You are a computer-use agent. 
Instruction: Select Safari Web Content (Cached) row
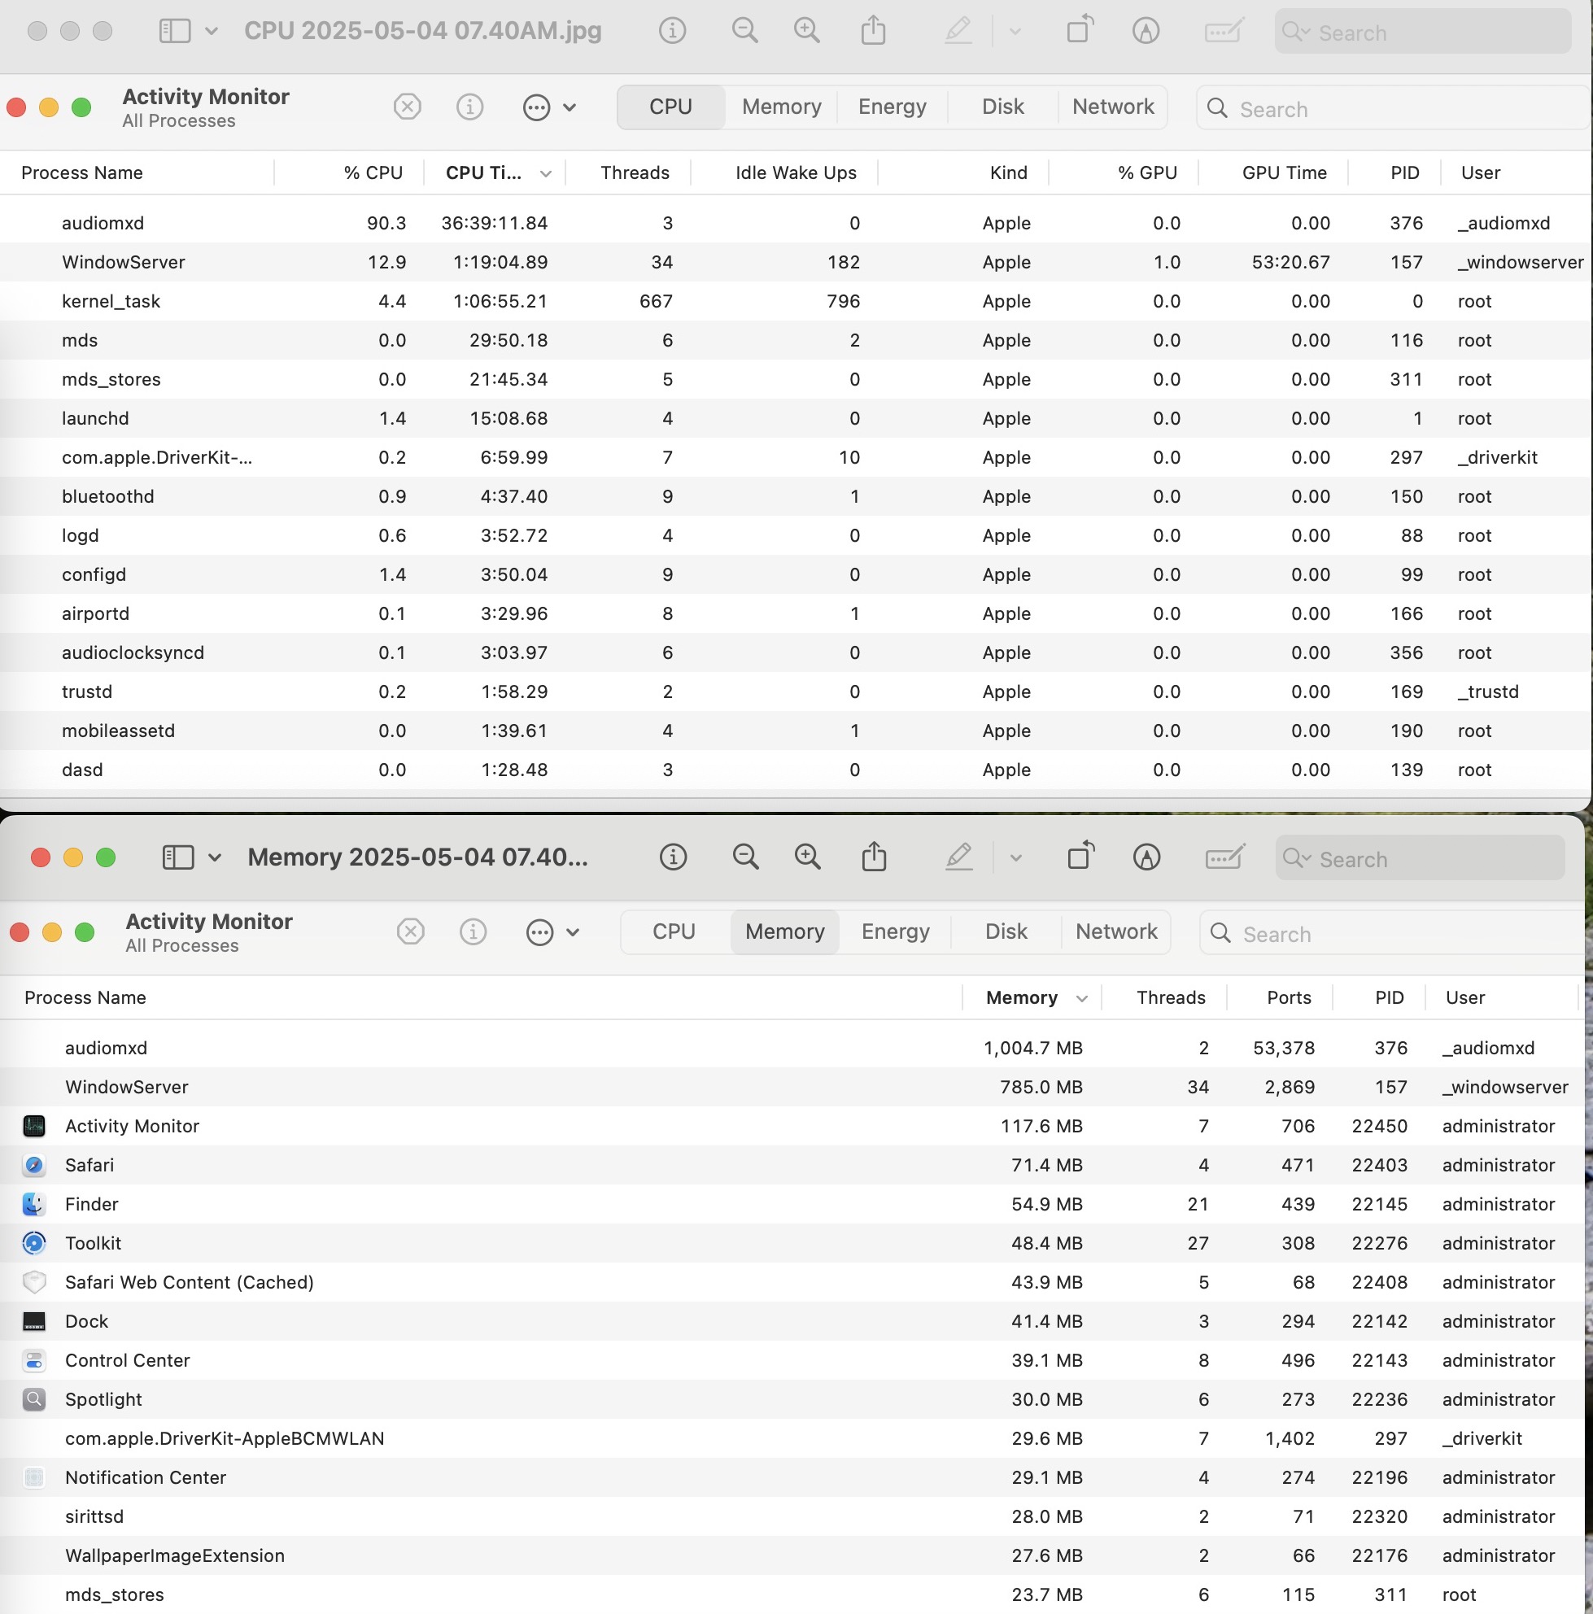(x=792, y=1282)
